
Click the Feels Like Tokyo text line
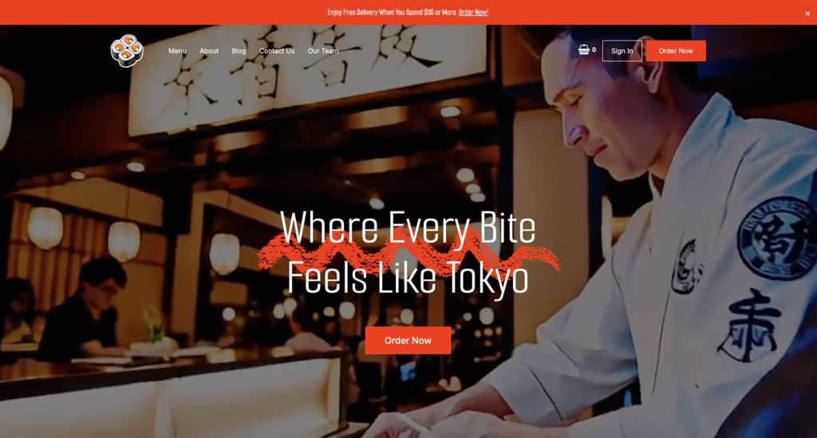click(x=408, y=278)
